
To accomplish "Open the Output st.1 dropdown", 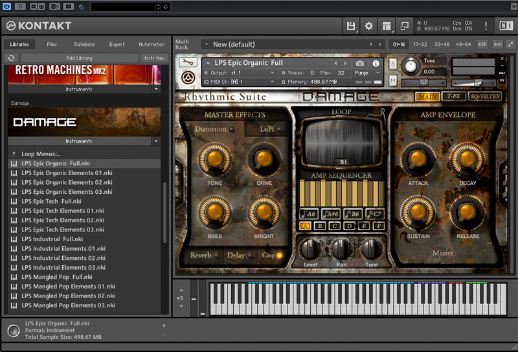I will [272, 73].
